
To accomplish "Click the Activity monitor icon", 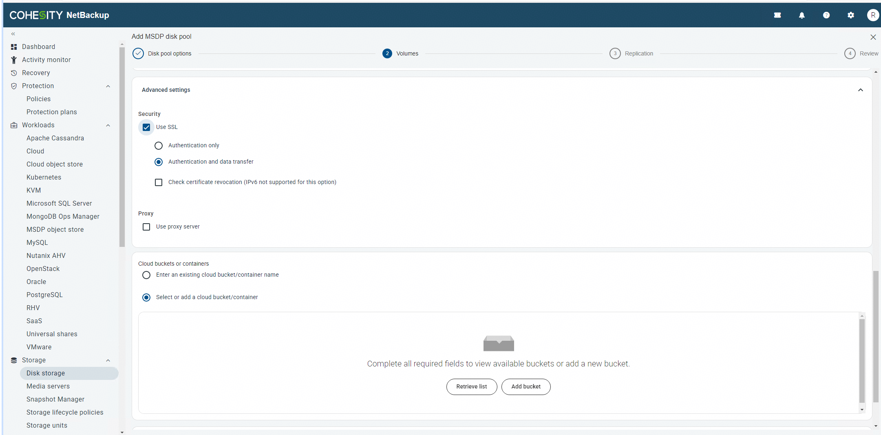I will [14, 60].
